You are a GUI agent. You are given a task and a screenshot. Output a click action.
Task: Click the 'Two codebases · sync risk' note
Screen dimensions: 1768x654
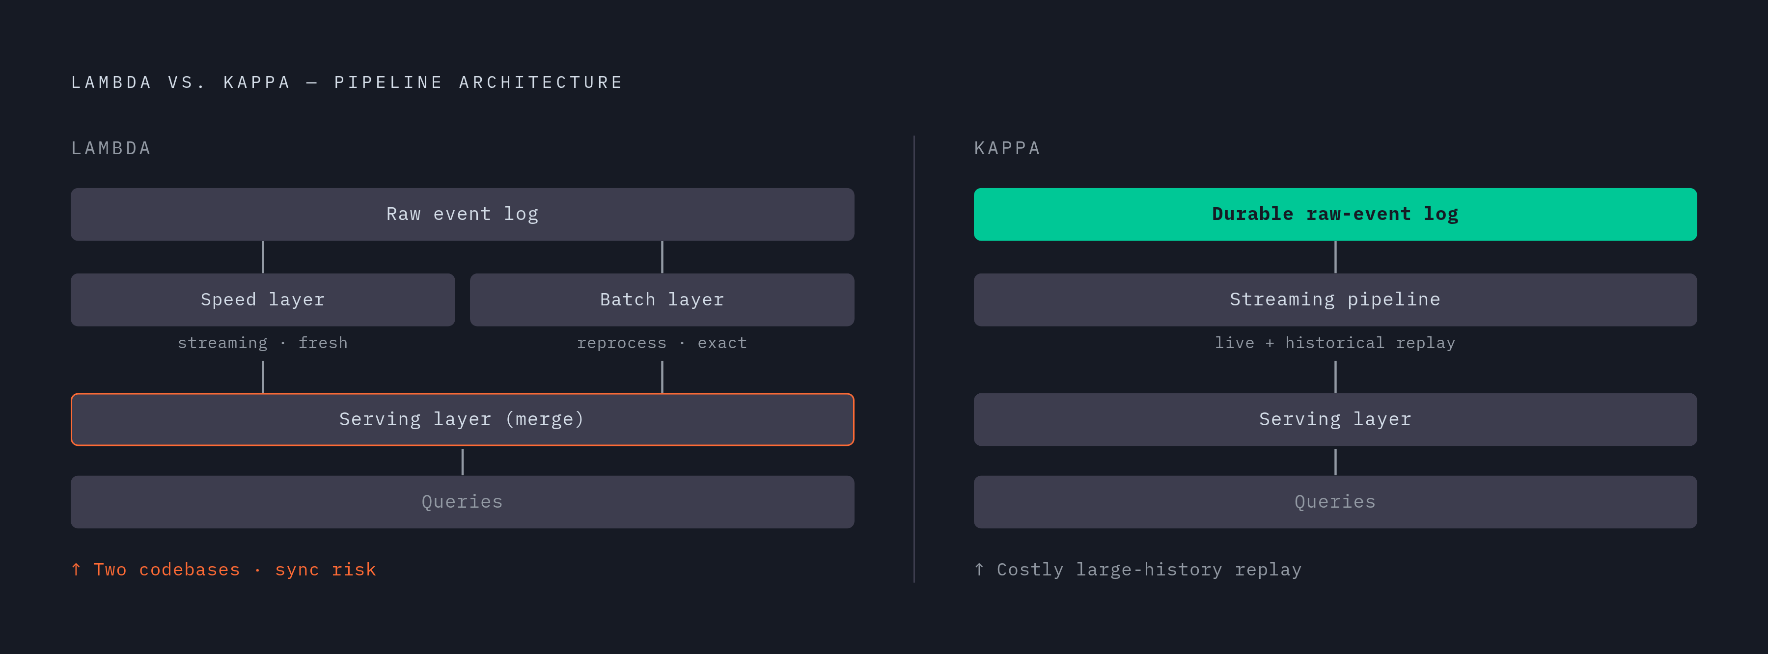(224, 570)
